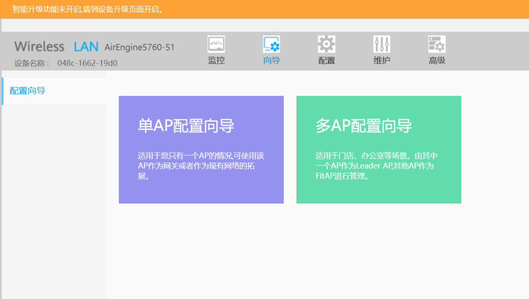Click the device name 048c-1662-19d0
The height and width of the screenshot is (299, 529).
pos(87,63)
